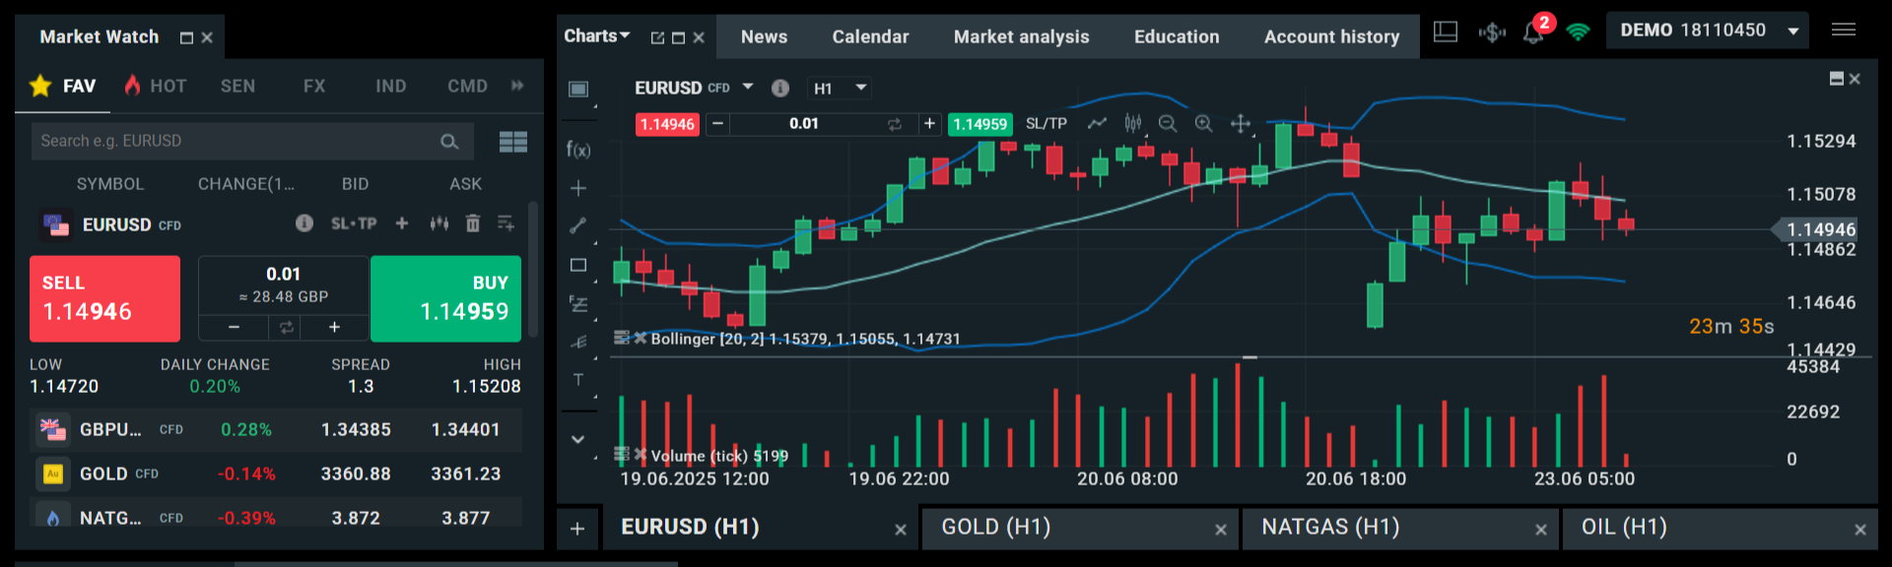This screenshot has height=567, width=1892.
Task: Add a new chart tab with plus
Action: [x=577, y=529]
